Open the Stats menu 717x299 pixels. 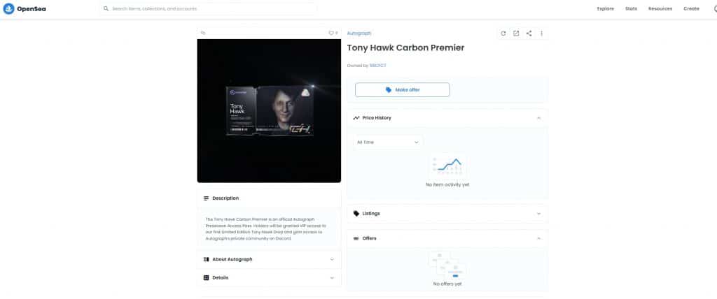click(631, 8)
